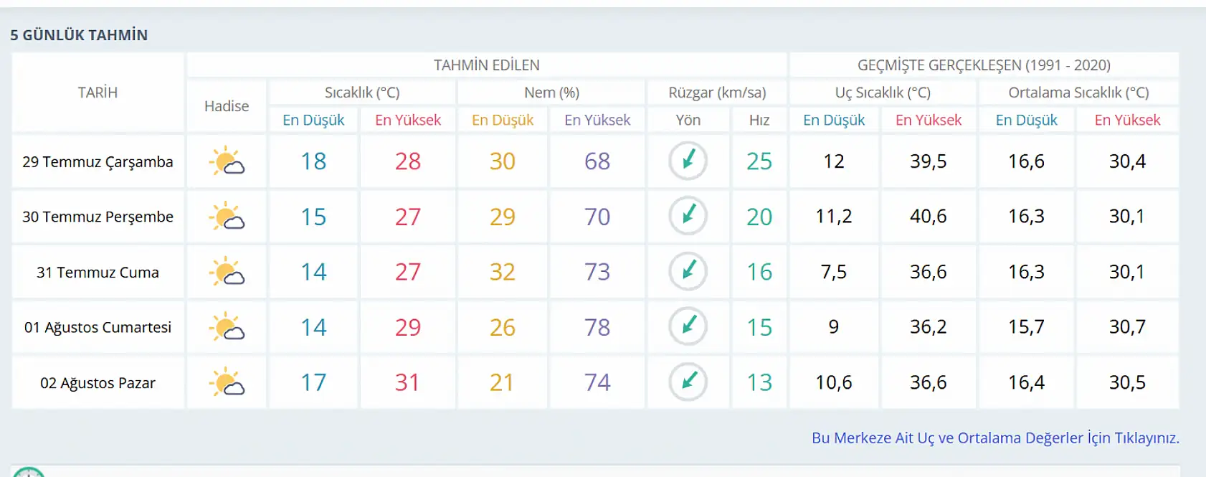
Task: Click the humidity value 73 for 31 Temmuz
Action: click(597, 272)
